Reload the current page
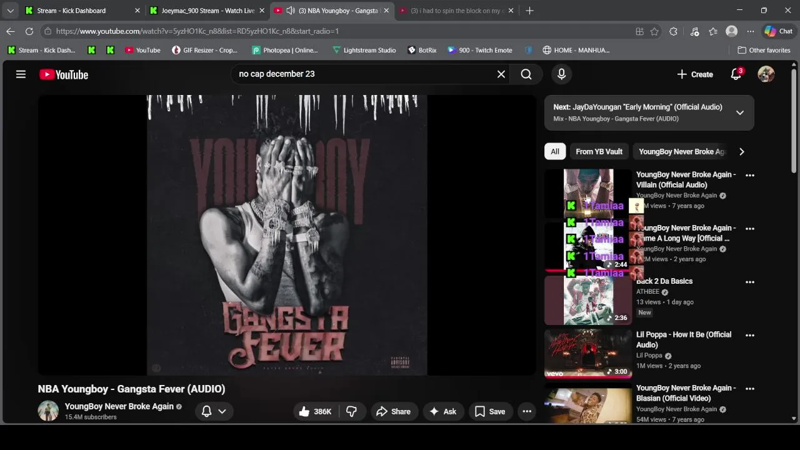 29,31
